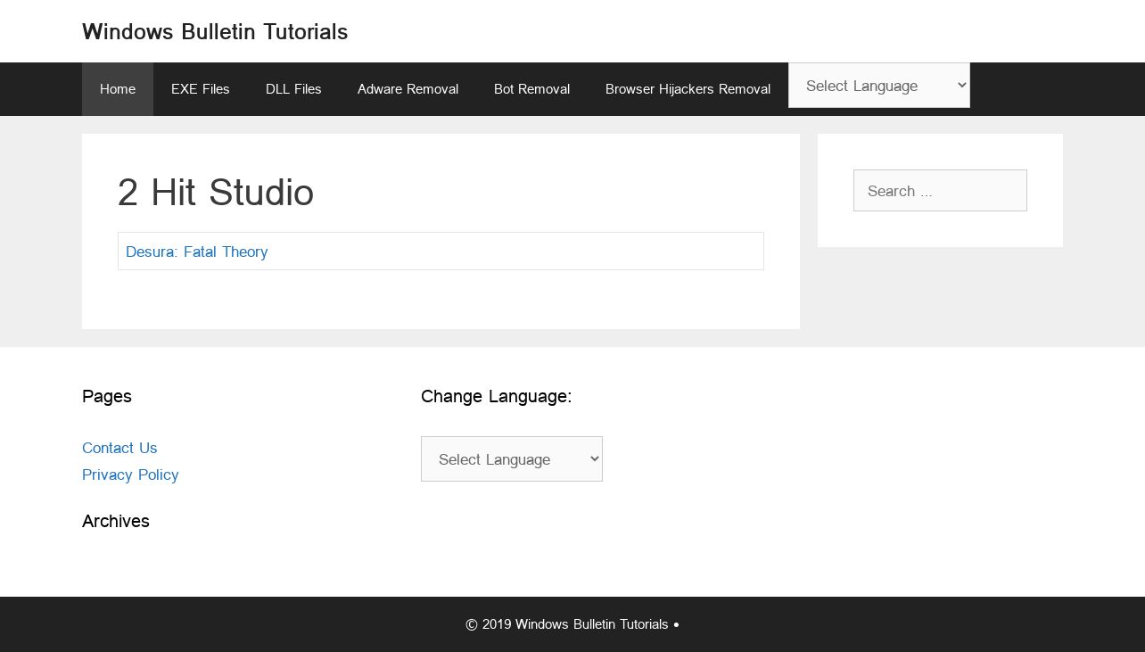1145x652 pixels.
Task: Open the Desura: Fatal Theory link
Action: 197,252
